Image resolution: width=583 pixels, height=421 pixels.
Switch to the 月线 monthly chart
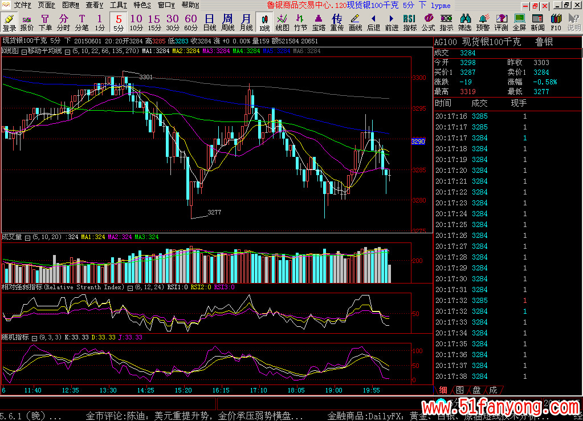coord(246,22)
